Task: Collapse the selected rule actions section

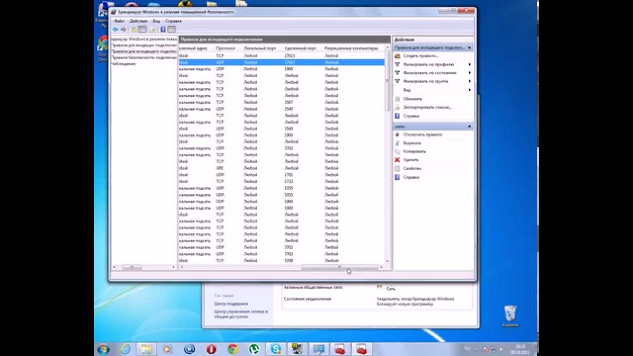Action: pyautogui.click(x=469, y=127)
